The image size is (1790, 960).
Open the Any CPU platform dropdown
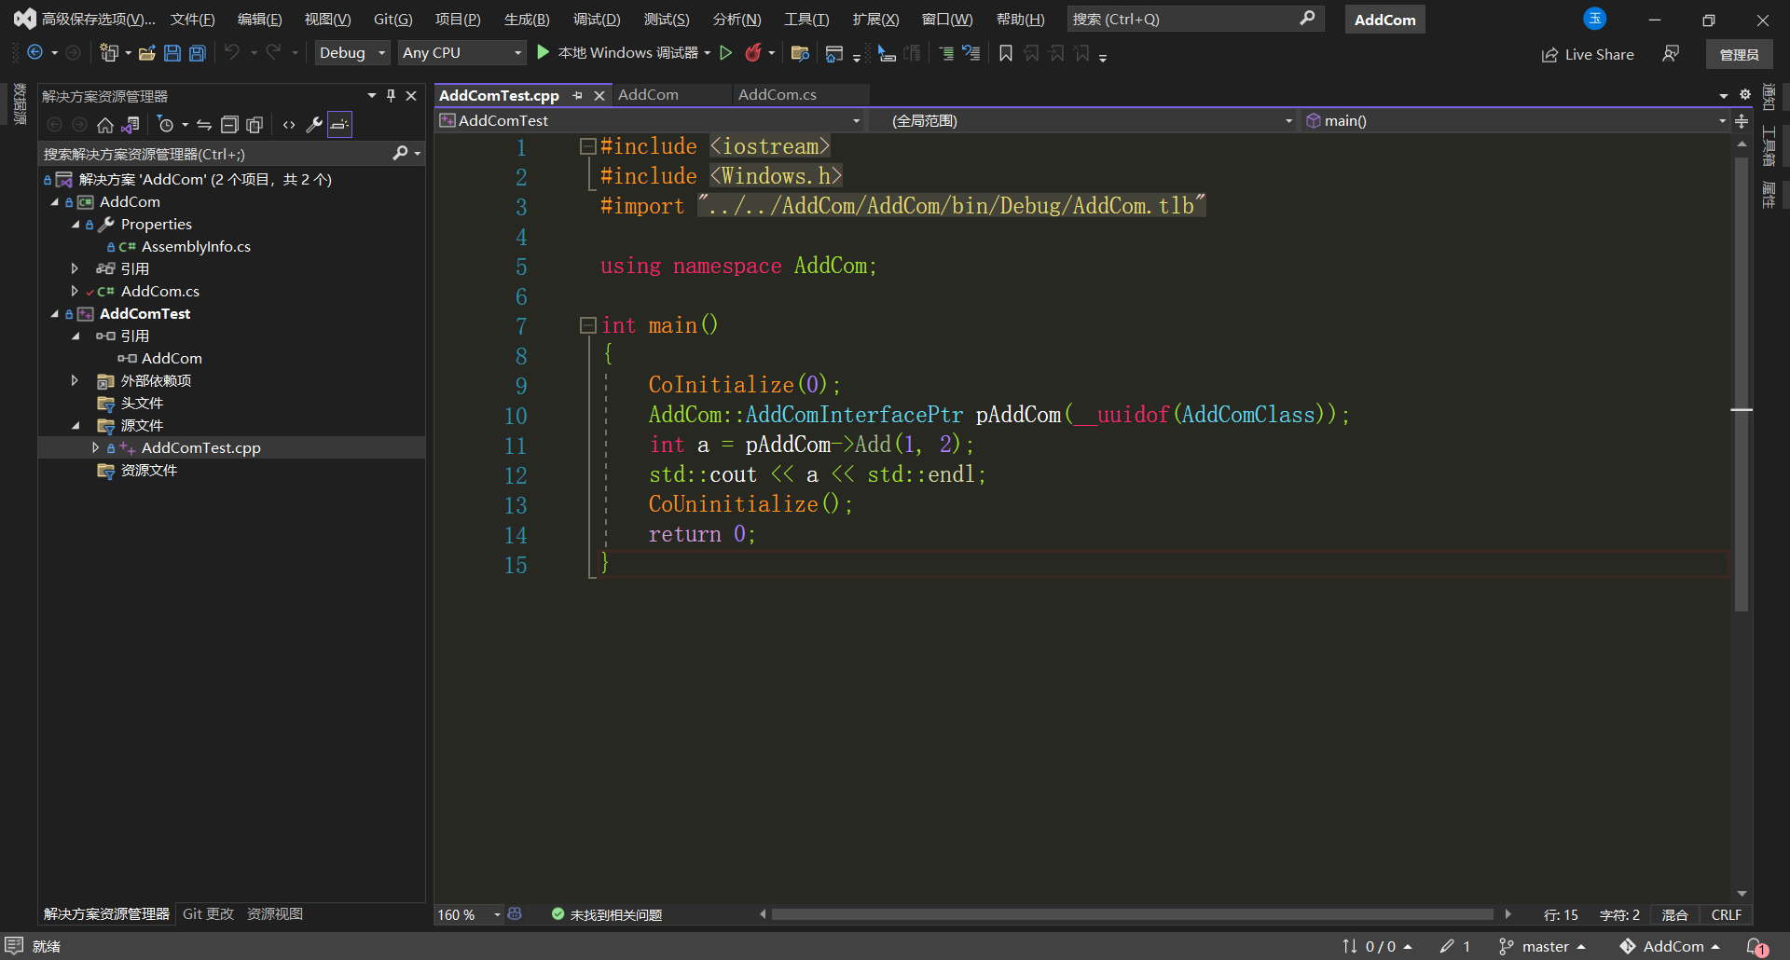(x=461, y=53)
